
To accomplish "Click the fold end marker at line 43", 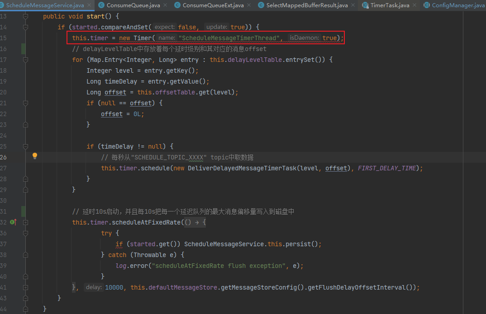I will (x=26, y=298).
